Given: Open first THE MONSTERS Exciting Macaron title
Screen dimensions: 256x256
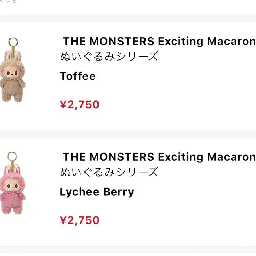Looking at the screenshot, I should pos(159,42).
